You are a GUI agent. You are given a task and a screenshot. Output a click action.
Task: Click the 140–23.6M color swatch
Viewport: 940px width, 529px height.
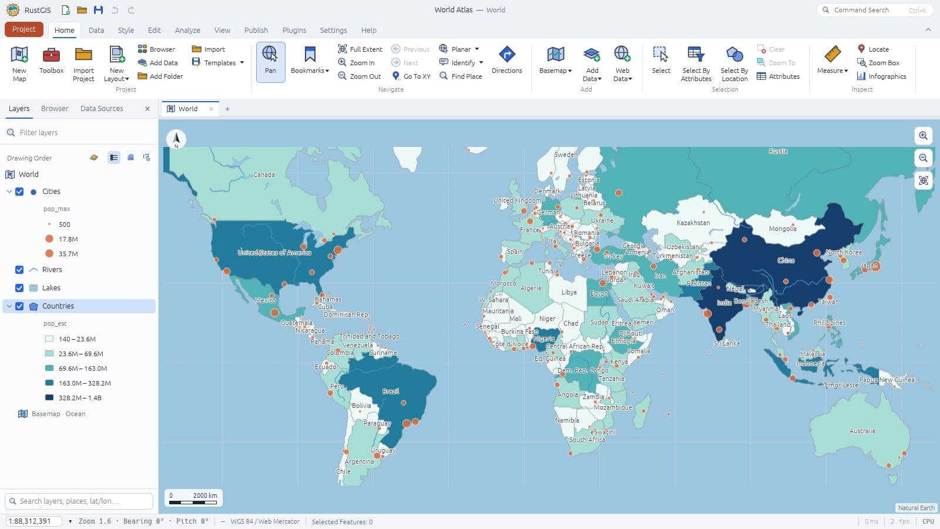[x=49, y=339]
